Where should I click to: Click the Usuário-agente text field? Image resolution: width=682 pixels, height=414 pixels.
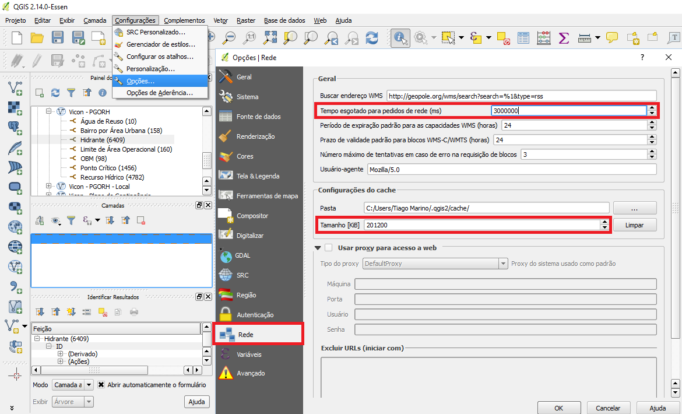(x=511, y=170)
